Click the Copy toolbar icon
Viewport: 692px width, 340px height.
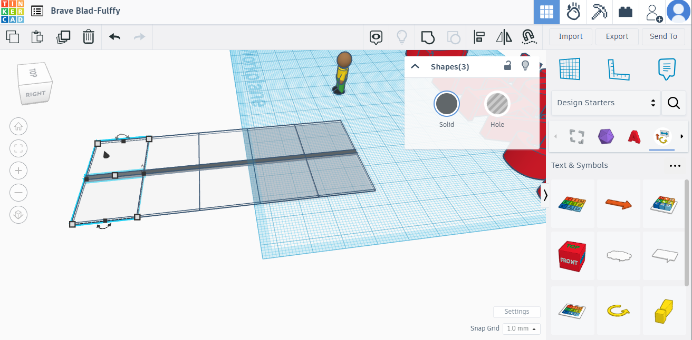coord(13,37)
